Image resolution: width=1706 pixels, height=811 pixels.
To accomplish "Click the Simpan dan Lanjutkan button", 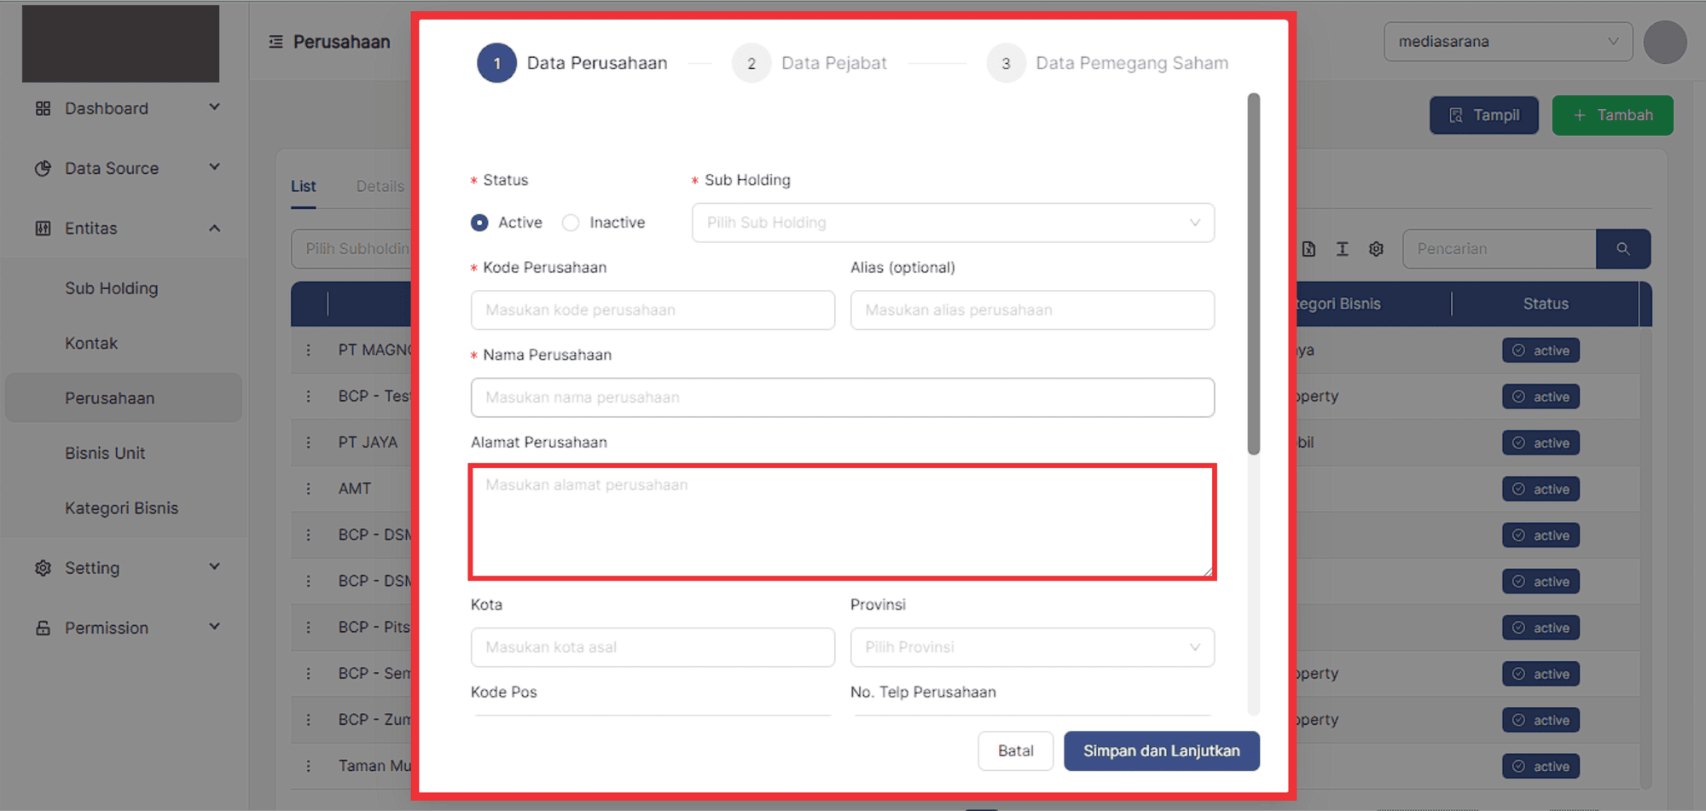I will [1161, 750].
